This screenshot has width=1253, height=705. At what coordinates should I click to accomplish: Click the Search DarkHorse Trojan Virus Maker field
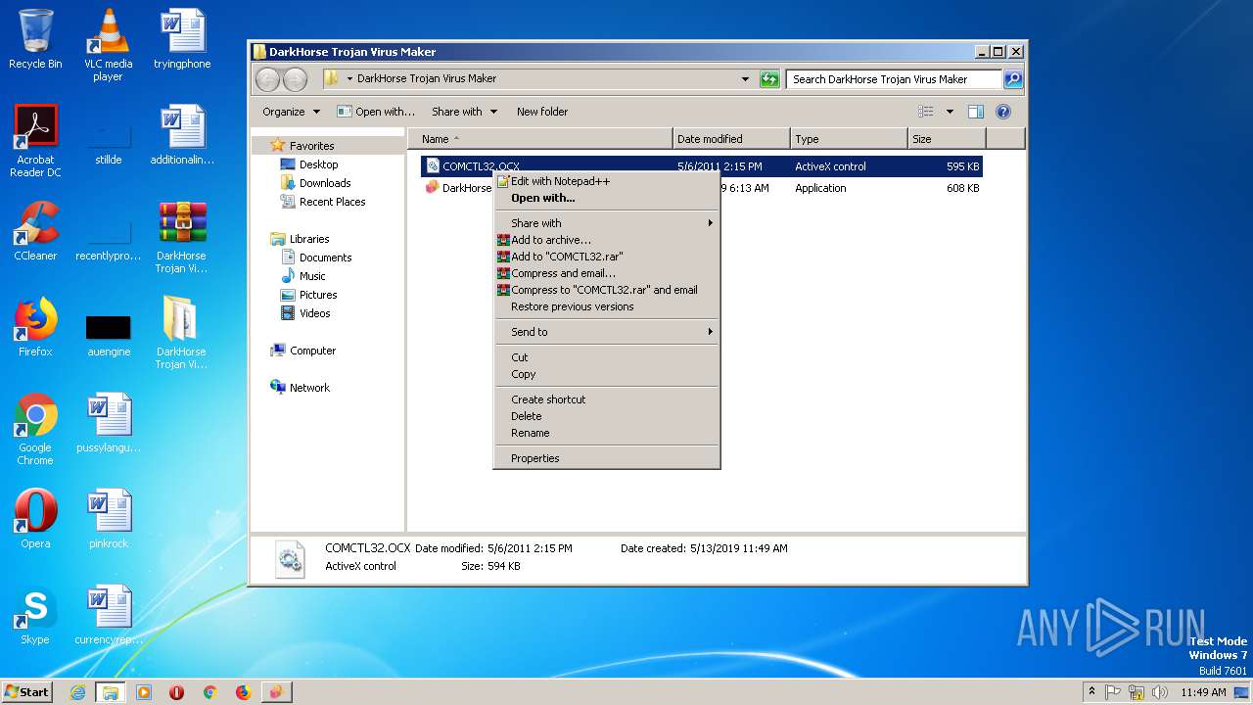click(894, 79)
